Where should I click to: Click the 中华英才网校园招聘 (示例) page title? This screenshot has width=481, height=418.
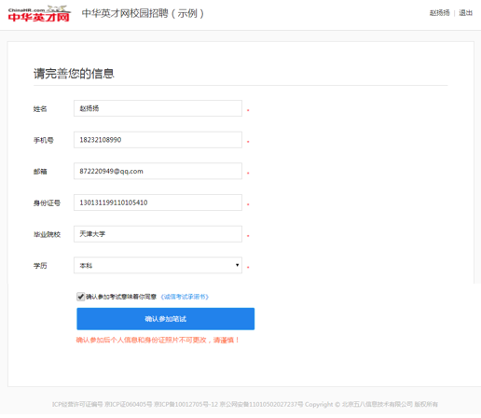click(143, 13)
